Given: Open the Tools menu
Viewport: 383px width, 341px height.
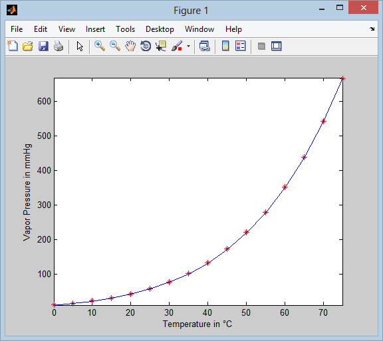Looking at the screenshot, I should click(125, 29).
